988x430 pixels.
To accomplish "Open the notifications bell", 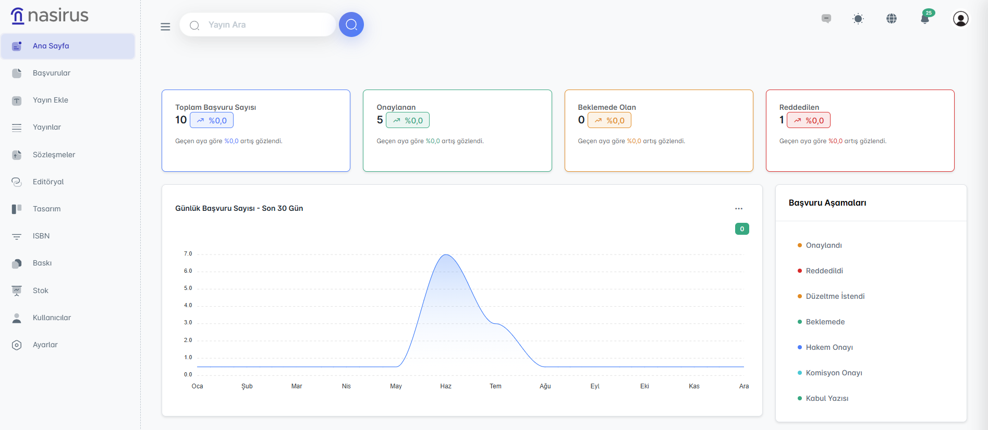I will tap(925, 19).
